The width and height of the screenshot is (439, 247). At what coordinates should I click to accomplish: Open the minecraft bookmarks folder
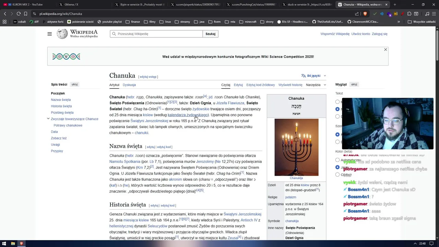pyautogui.click(x=248, y=22)
